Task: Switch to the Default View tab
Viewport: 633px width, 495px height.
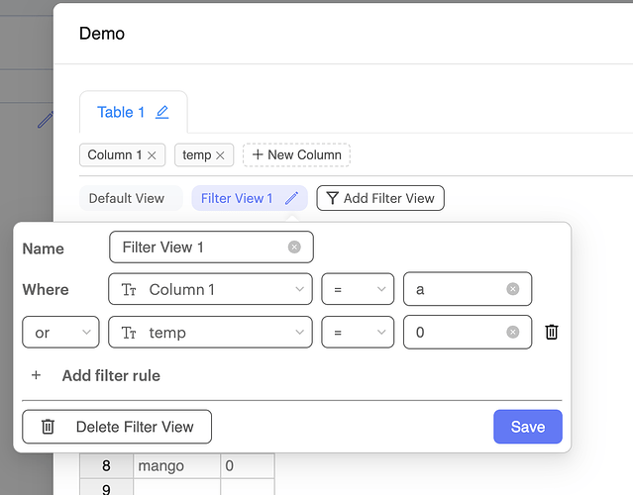Action: point(127,198)
